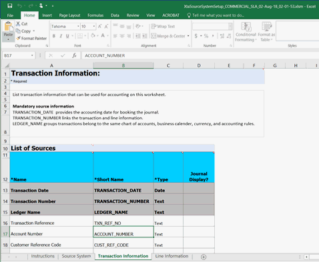319x262 pixels.
Task: Open the Copy dropdown arrow
Action: click(34, 31)
